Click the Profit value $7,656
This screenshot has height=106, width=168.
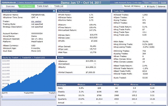94,41
